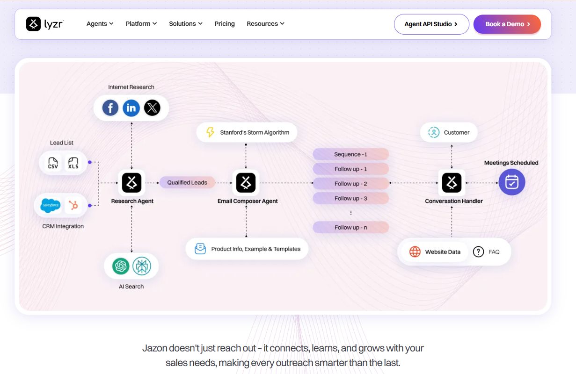The image size is (576, 374).
Task: Click the Website Data label
Action: point(443,252)
